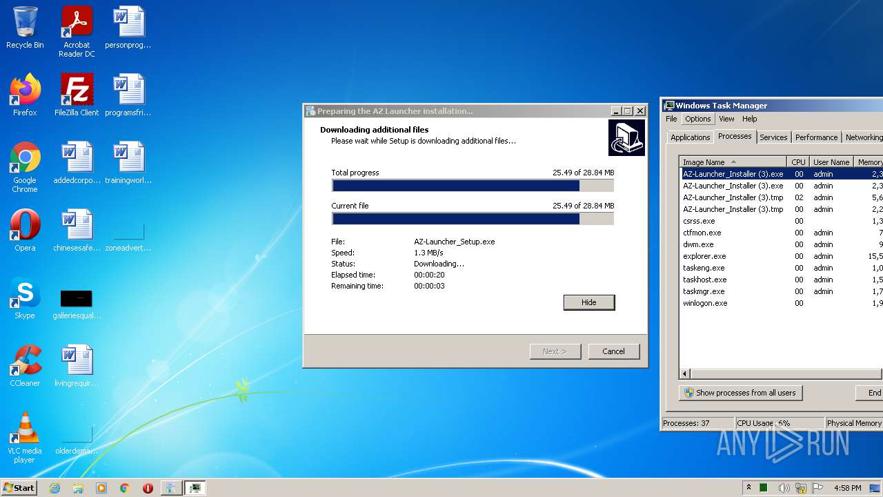Select the csrss.exe process row
The height and width of the screenshot is (497, 883).
click(x=782, y=221)
